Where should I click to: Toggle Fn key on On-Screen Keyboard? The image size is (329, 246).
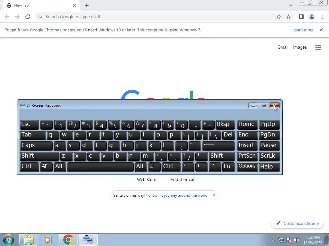pos(228,167)
